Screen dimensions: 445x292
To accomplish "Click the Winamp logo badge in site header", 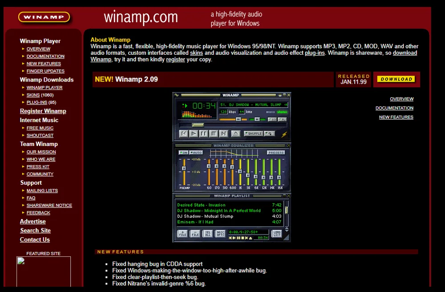I will point(44,17).
